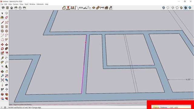Open the Draw menu
The width and height of the screenshot is (194, 109).
pos(22,4)
